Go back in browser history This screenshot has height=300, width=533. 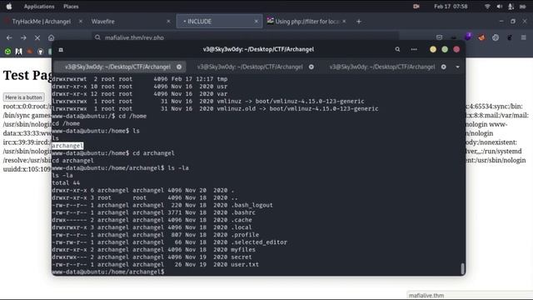coord(9,37)
